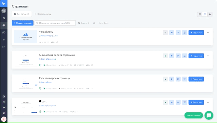217x123 pixels.
Task: Click the green shield icon on cart row
Action: pos(40,112)
